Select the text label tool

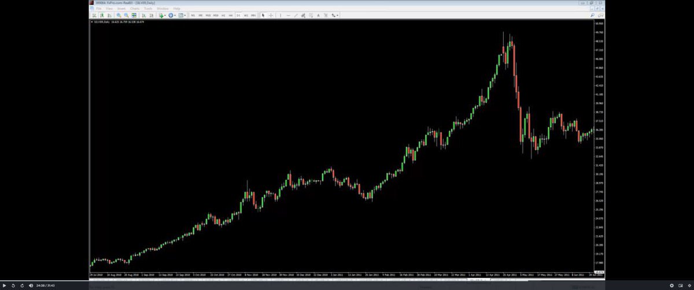point(326,16)
